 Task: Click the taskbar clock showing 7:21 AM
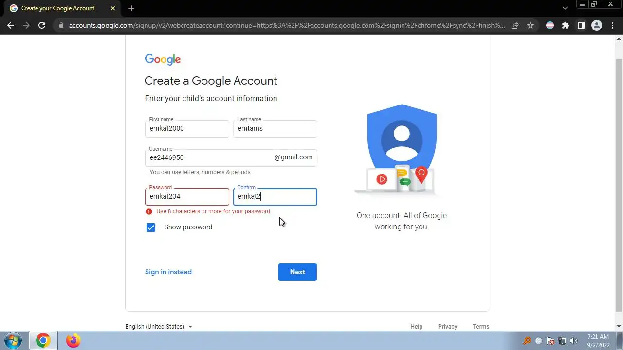598,341
